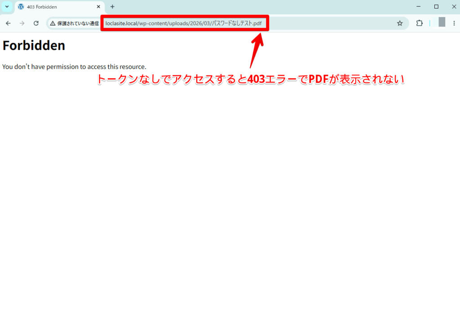Close the 403 Forbidden tab
460x330 pixels.
(98, 7)
